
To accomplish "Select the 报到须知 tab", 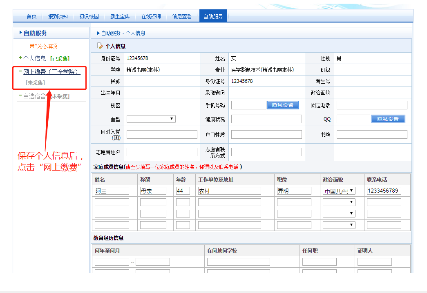I will 58,16.
